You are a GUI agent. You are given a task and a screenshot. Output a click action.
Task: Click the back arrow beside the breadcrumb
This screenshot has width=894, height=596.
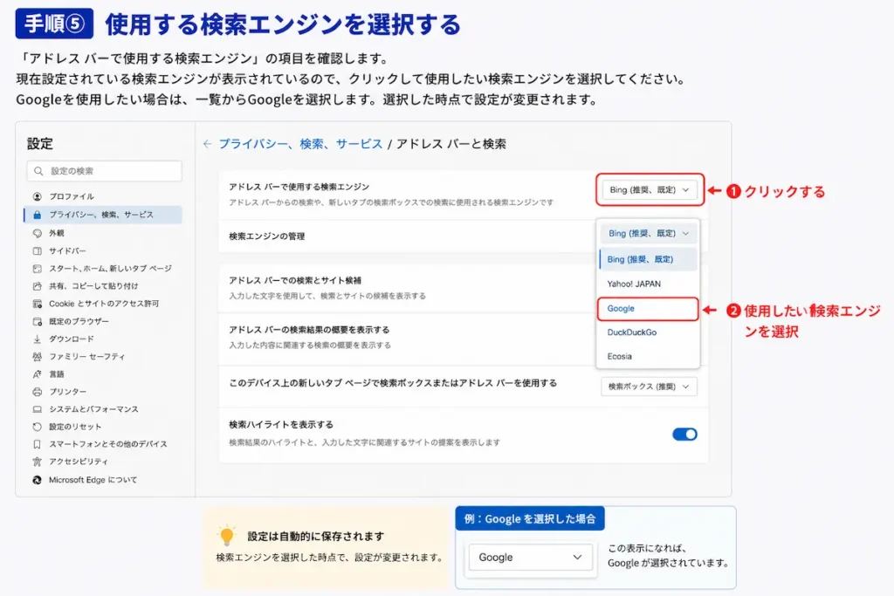[x=207, y=144]
